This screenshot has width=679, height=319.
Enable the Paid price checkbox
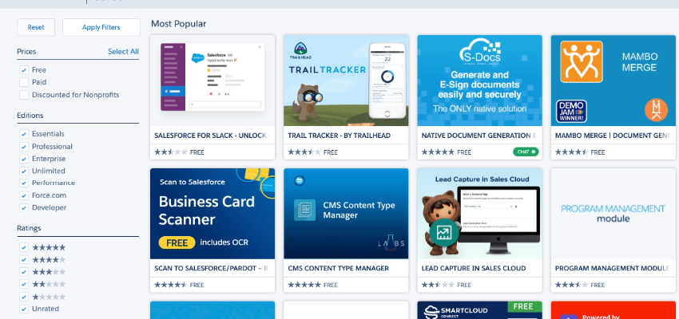pyautogui.click(x=24, y=82)
